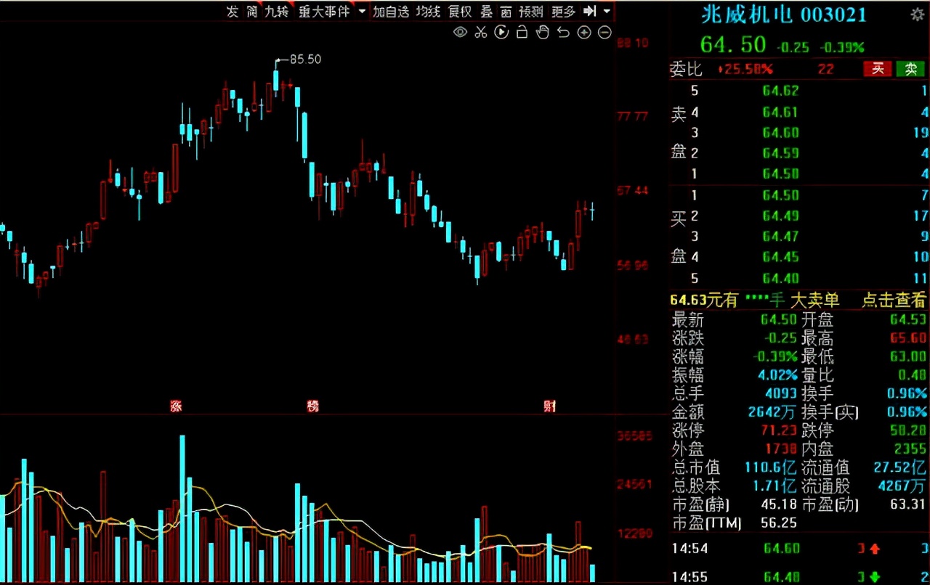Click the 财 marker below the chart

point(550,406)
